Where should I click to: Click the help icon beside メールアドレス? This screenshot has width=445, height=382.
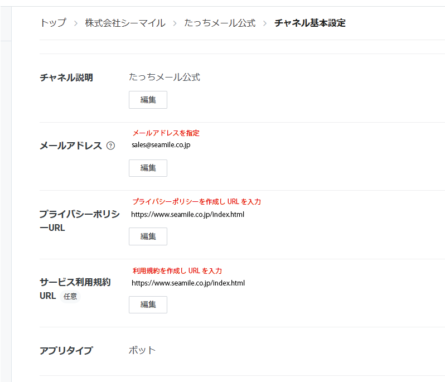tap(110, 146)
